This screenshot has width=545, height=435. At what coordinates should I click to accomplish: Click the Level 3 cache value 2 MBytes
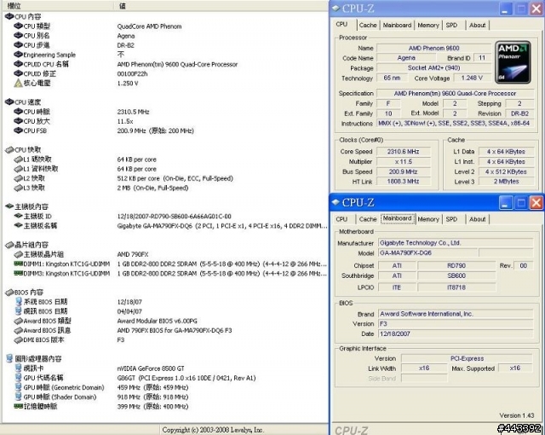(x=506, y=182)
